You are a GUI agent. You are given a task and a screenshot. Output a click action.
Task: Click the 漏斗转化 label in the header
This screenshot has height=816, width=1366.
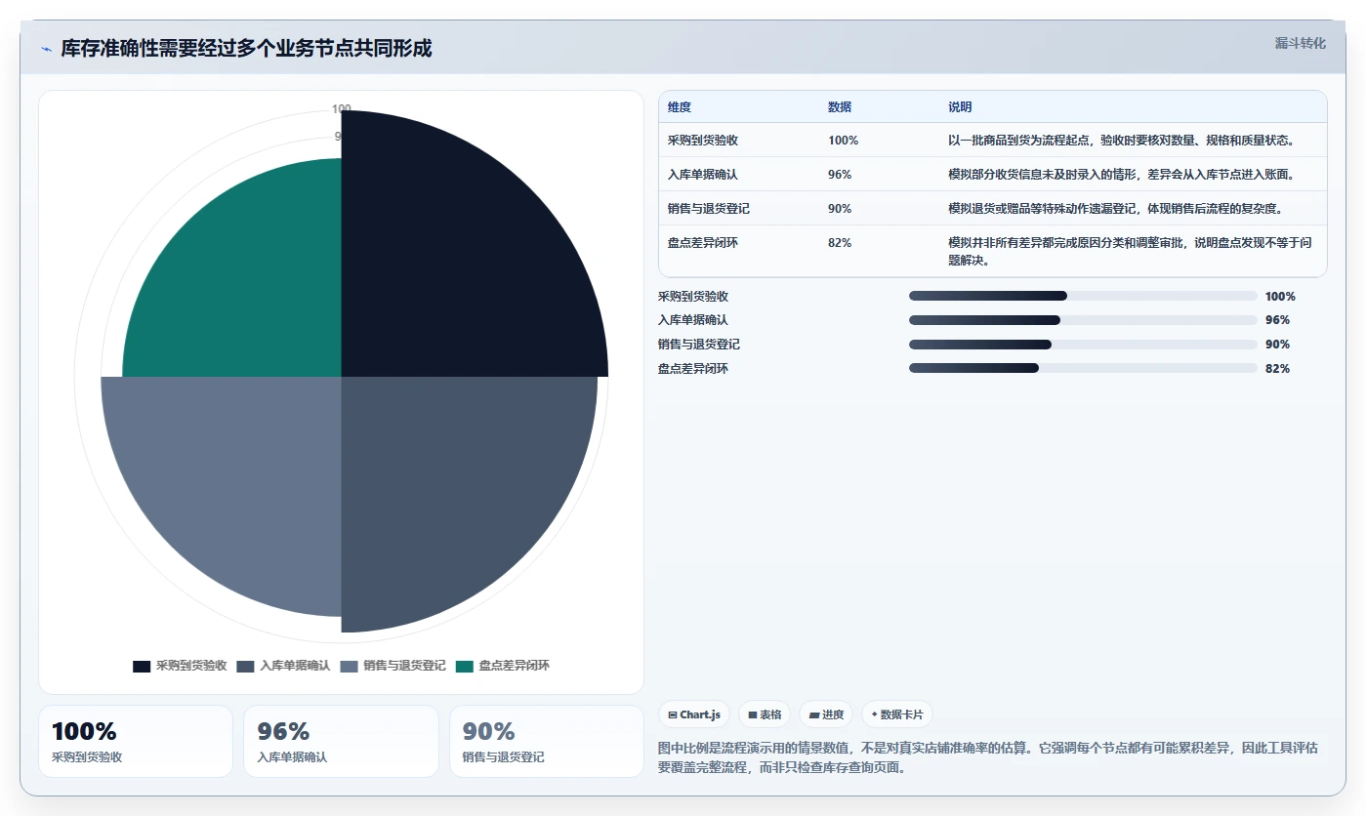[1300, 43]
